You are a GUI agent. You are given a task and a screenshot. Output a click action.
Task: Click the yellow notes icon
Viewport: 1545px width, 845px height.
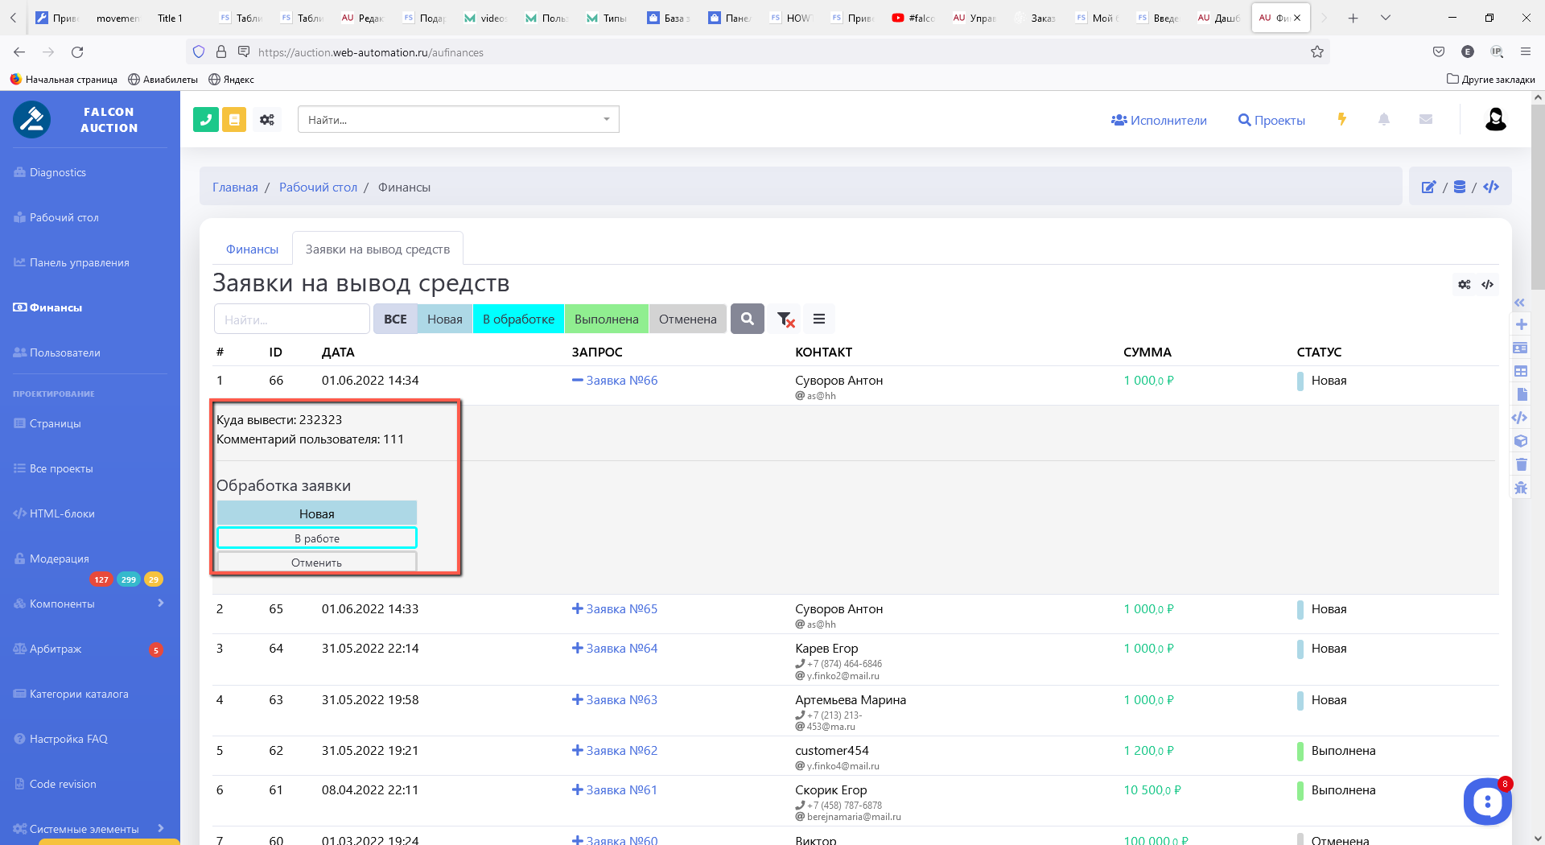coord(234,120)
